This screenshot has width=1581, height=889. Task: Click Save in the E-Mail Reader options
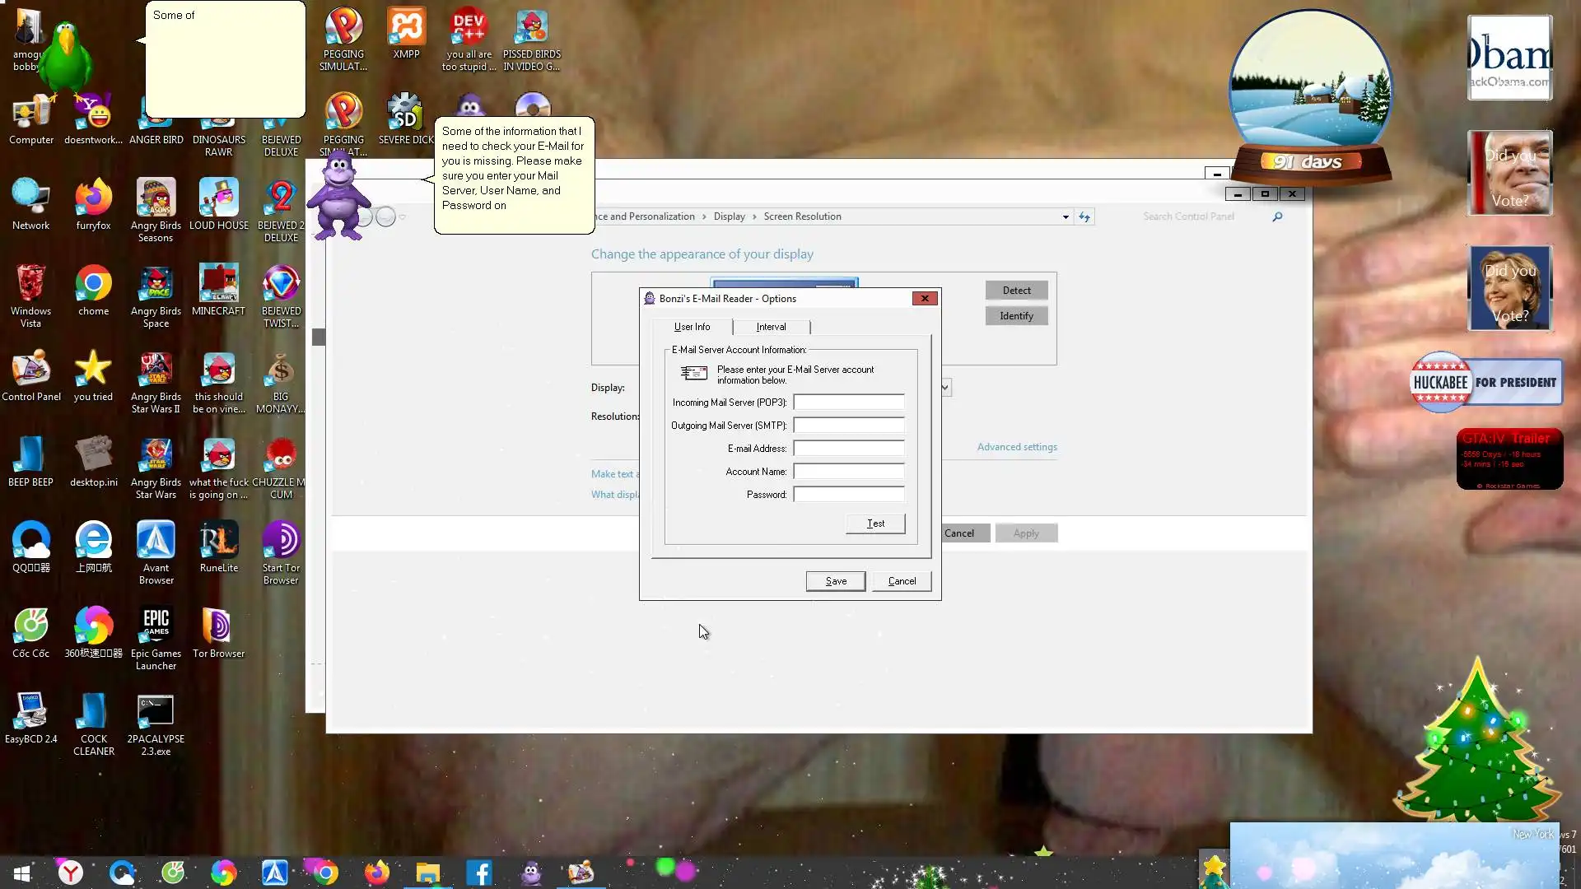(x=835, y=581)
